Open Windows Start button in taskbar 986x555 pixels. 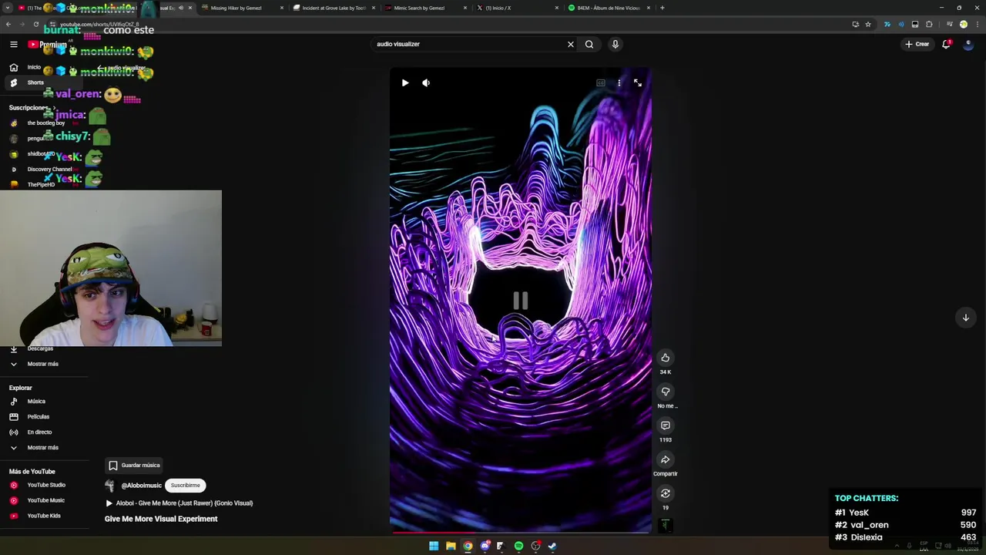coord(434,546)
